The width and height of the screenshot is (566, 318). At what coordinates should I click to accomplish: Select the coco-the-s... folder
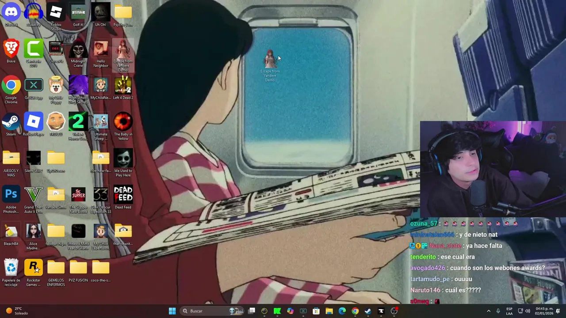tap(100, 271)
